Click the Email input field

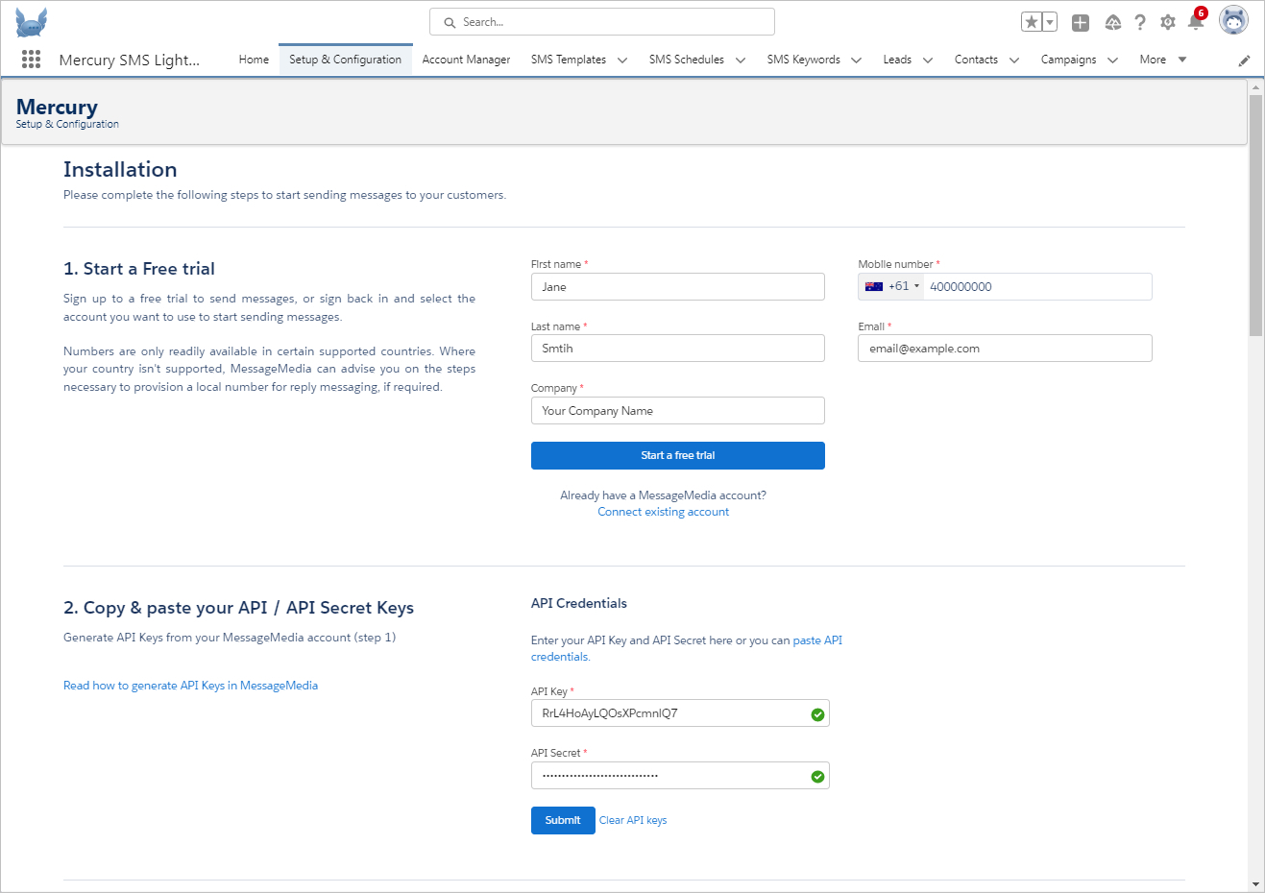(x=1005, y=349)
